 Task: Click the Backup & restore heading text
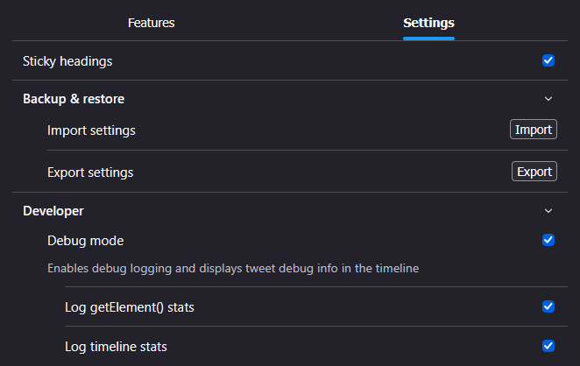pos(74,99)
